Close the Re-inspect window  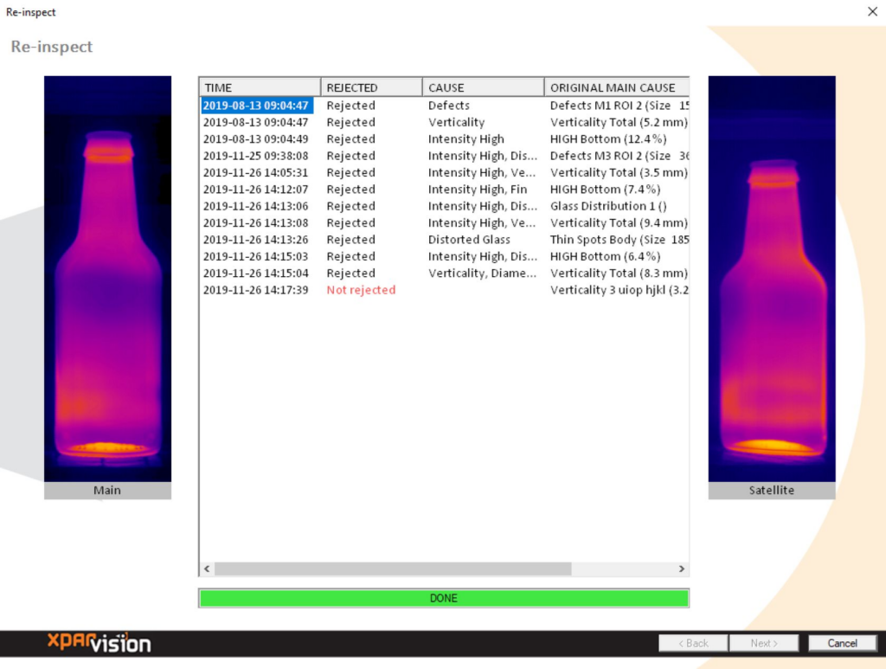pos(871,11)
